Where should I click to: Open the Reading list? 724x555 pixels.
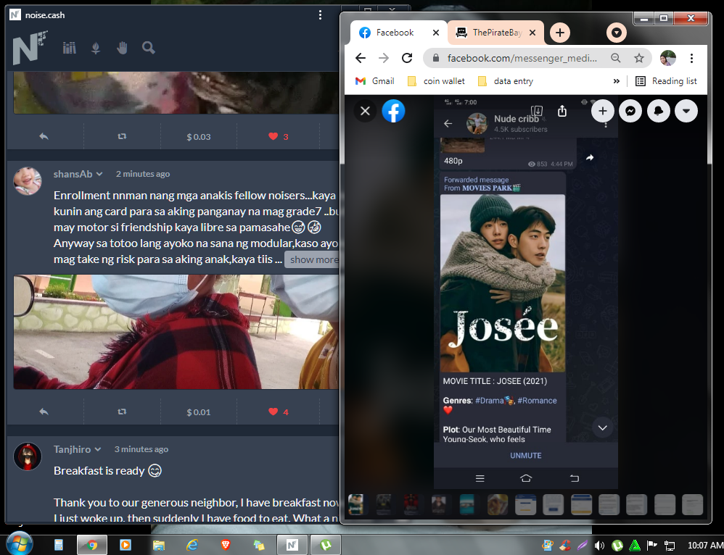coord(666,81)
